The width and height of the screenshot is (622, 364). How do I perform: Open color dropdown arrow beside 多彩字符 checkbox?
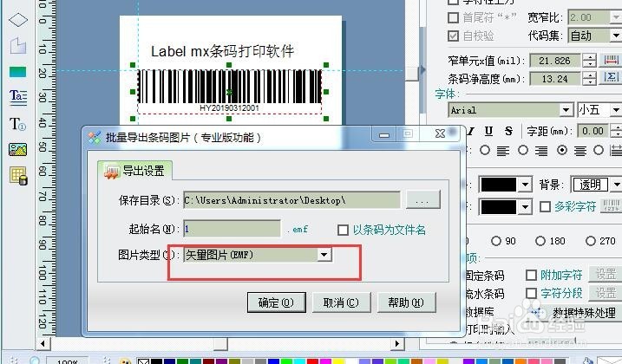[x=525, y=206]
